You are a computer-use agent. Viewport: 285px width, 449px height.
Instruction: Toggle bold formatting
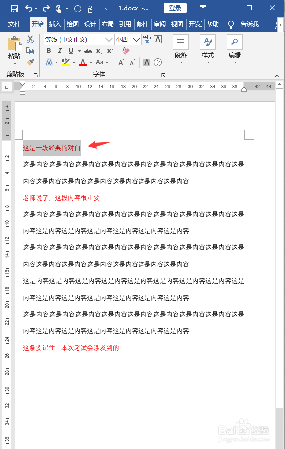pos(49,51)
